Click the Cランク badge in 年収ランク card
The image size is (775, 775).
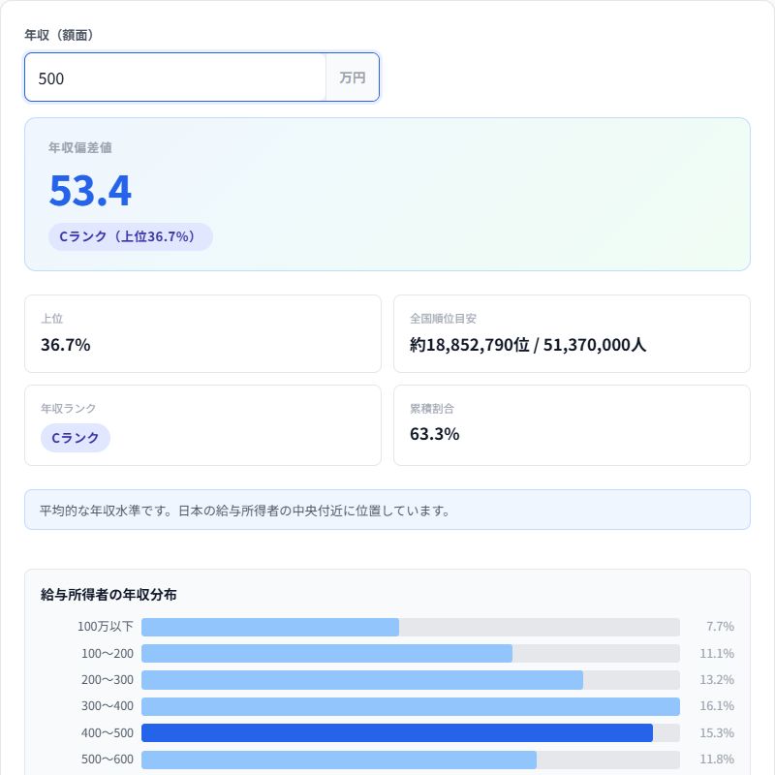pos(76,438)
